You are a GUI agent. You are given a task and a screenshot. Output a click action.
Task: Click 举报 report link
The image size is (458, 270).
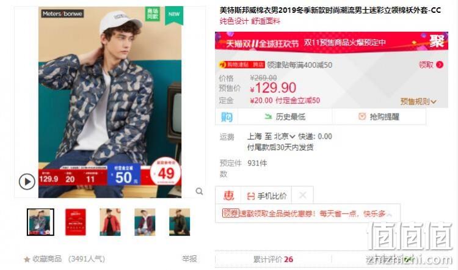189,259
